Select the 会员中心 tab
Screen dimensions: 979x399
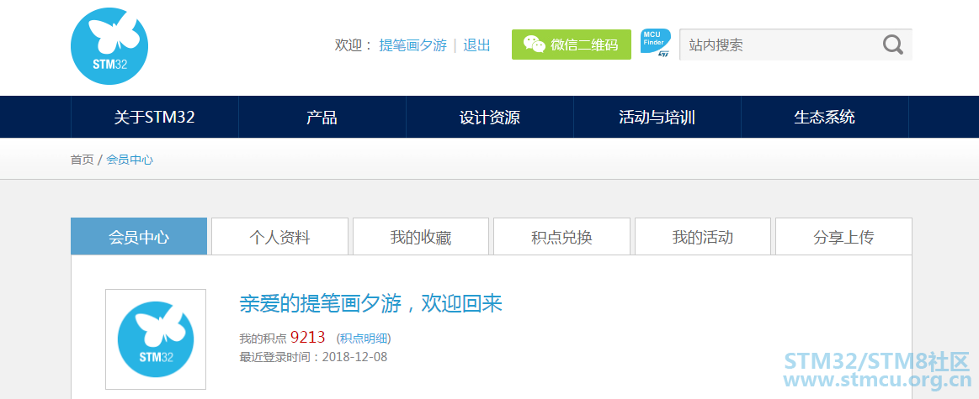click(139, 236)
